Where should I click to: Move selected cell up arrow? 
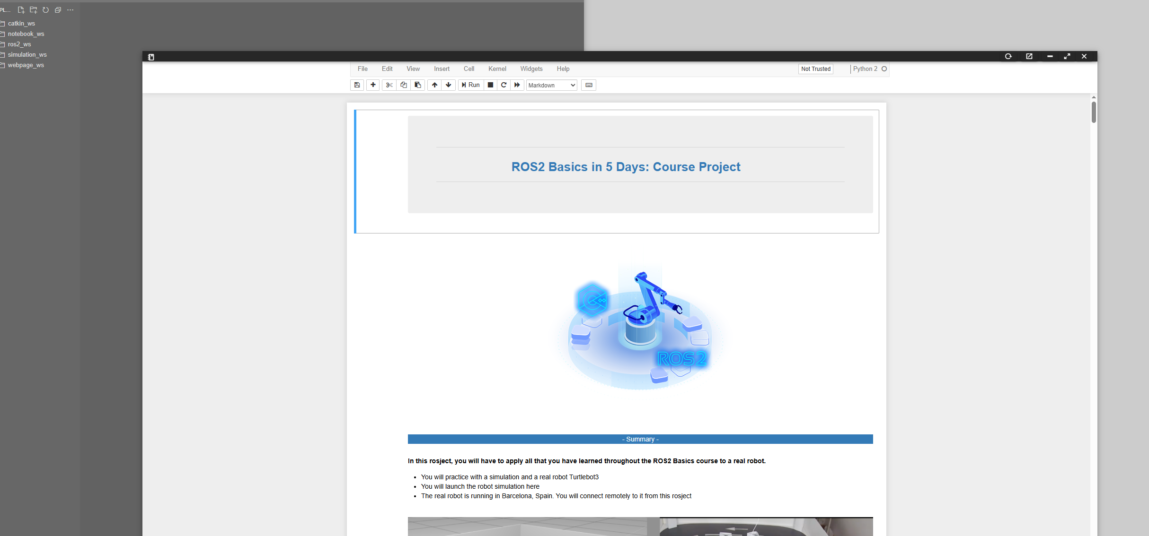(434, 85)
